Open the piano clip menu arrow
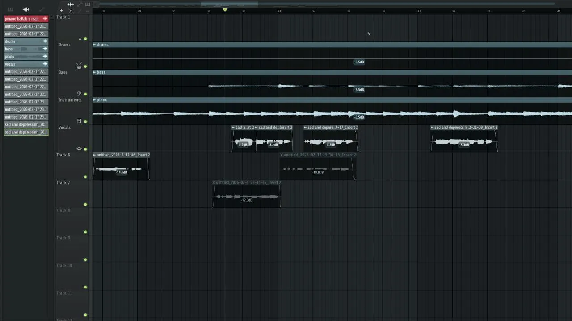 (x=94, y=100)
